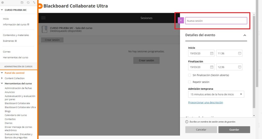Collapse the Detalles del evento section

click(x=245, y=35)
